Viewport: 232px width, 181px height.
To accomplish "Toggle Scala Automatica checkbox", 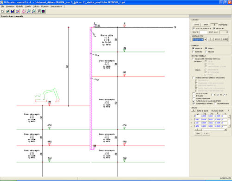I will (193, 29).
